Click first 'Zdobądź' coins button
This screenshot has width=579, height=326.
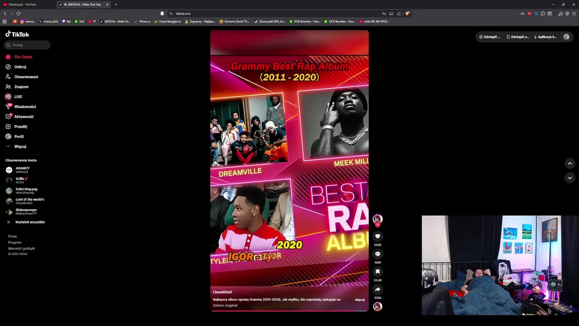tap(490, 37)
